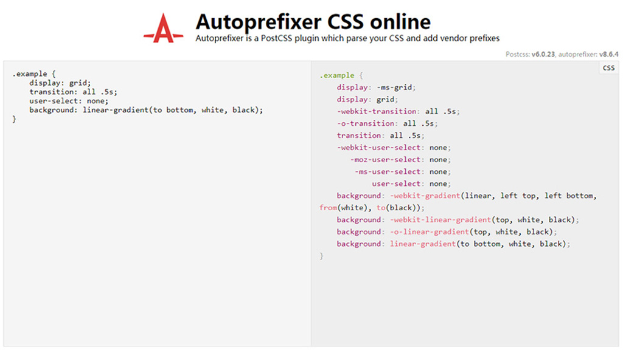Click 'from(white), to(black));' wrapped output line
This screenshot has height=350, width=623.
(372, 208)
